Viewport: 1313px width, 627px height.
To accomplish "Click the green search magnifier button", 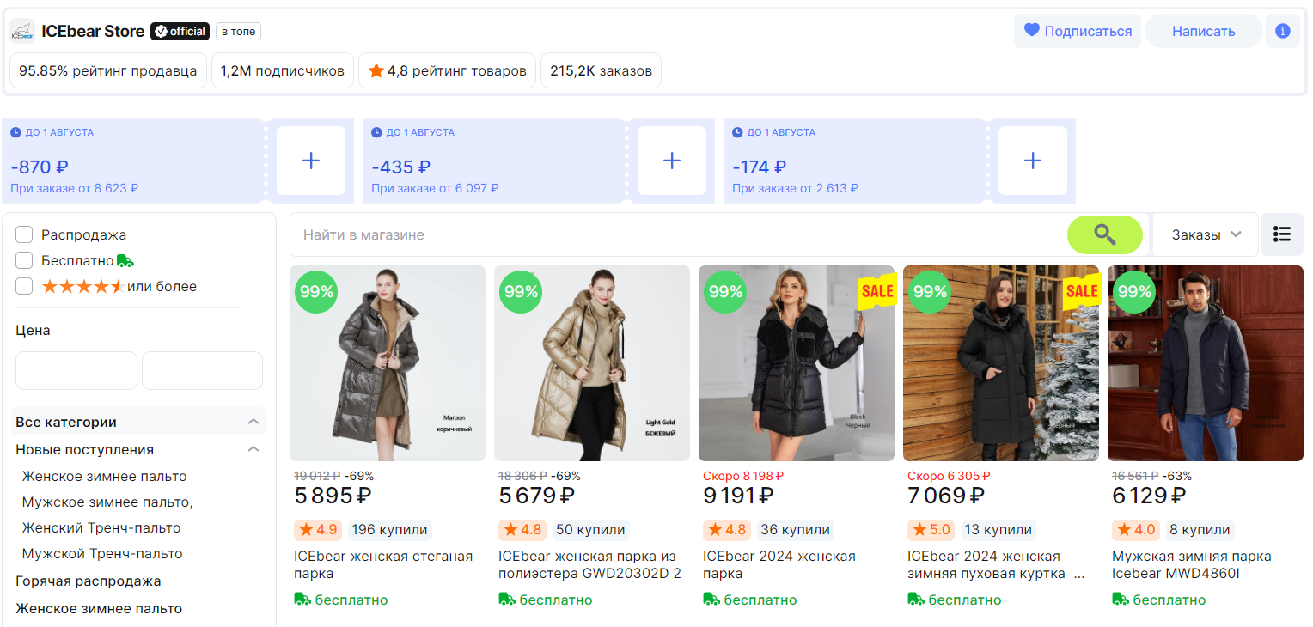I will (1104, 234).
